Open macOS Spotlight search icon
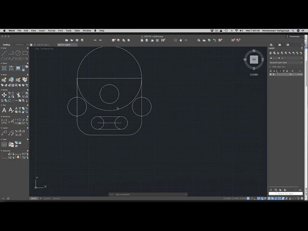 [293, 31]
